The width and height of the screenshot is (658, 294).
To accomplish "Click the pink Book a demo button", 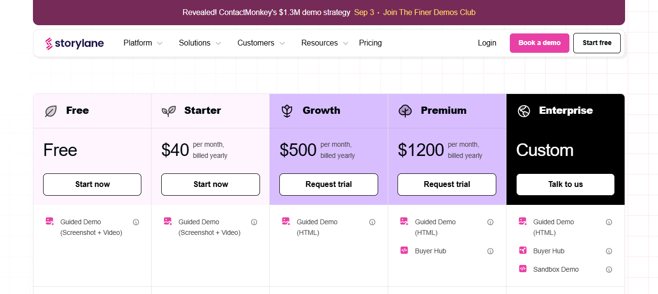I will point(539,43).
